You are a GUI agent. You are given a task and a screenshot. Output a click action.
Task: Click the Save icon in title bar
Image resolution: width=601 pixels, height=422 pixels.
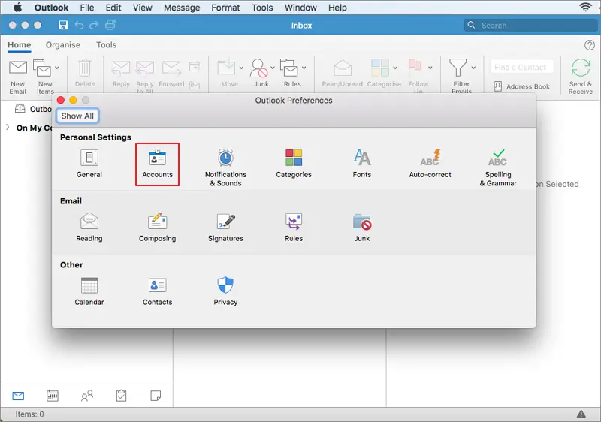point(63,26)
